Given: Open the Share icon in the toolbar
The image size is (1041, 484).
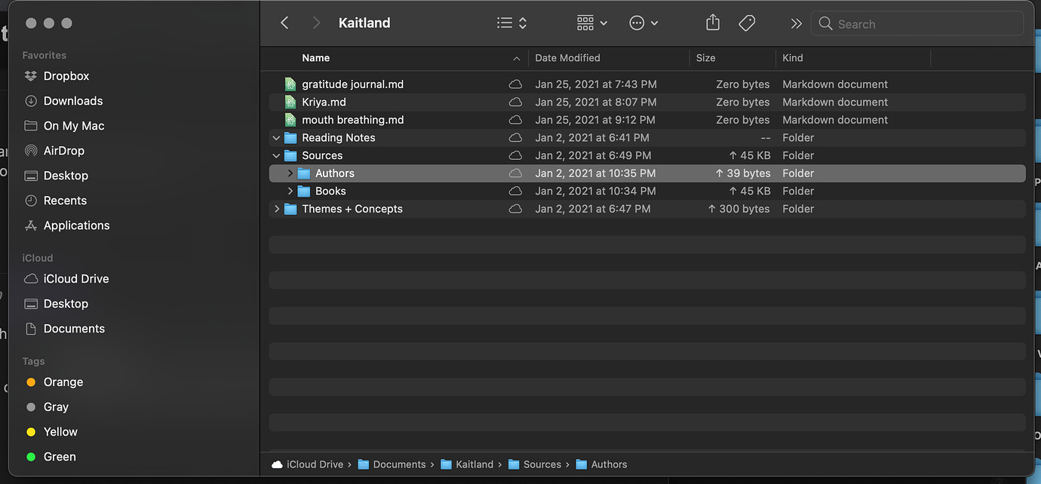Looking at the screenshot, I should (x=712, y=23).
